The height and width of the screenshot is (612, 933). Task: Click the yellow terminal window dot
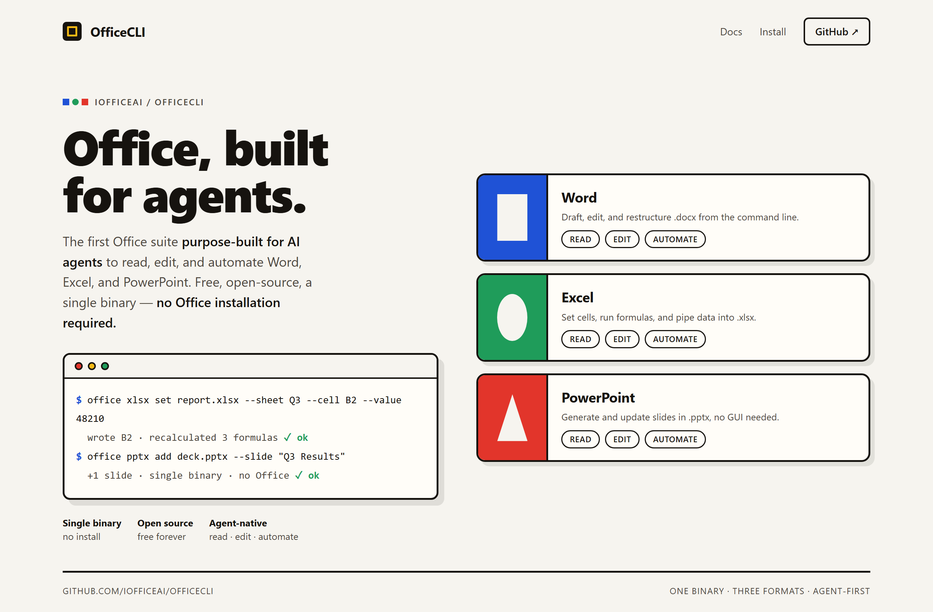coord(92,366)
